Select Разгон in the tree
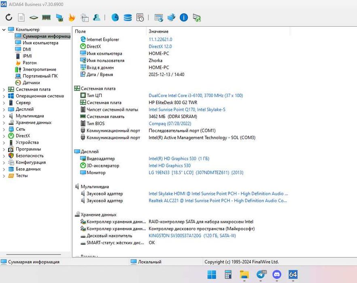This screenshot has height=283, width=357. click(x=30, y=63)
